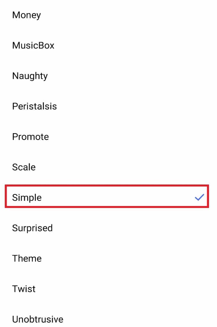The width and height of the screenshot is (217, 327).
Task: Click the Promote label text
Action: click(30, 137)
